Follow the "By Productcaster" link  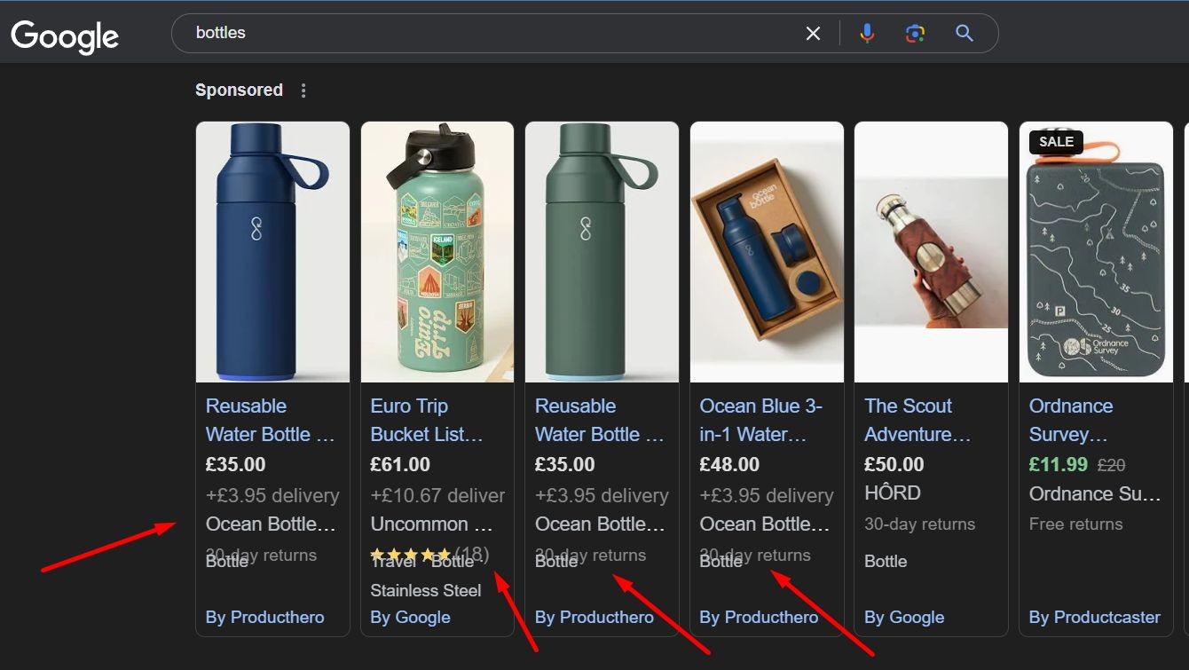coord(1095,617)
